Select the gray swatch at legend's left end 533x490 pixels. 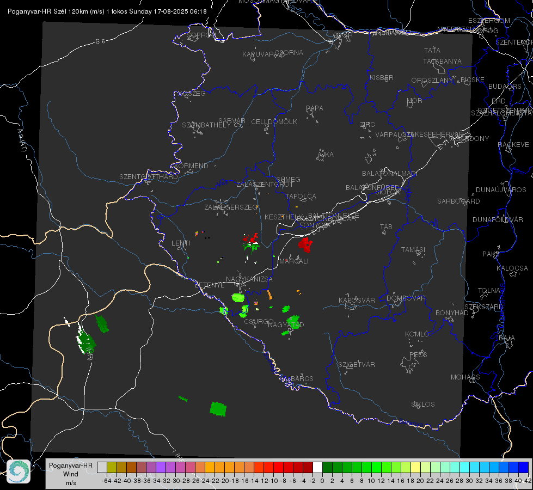[102, 467]
